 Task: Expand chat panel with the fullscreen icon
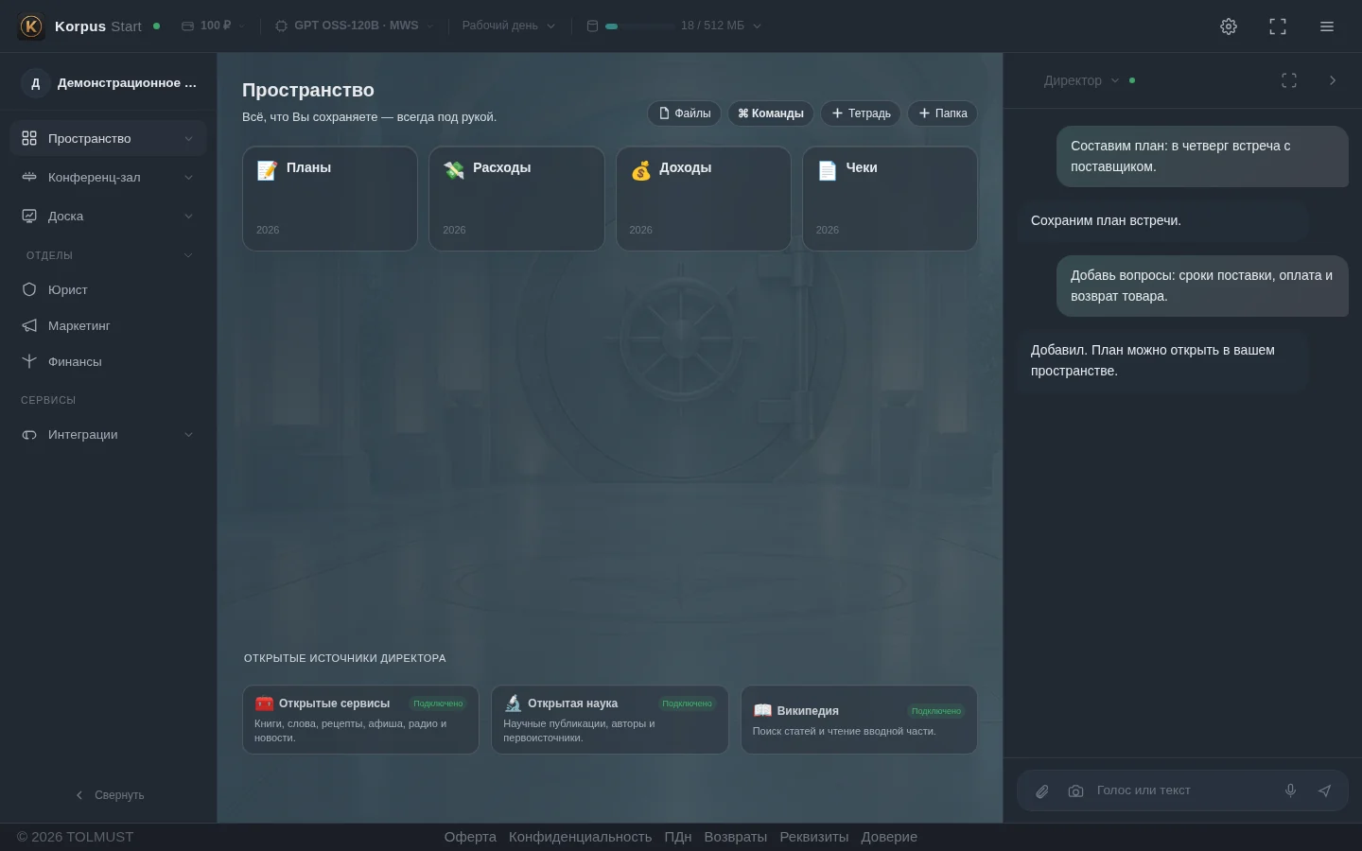point(1289,80)
